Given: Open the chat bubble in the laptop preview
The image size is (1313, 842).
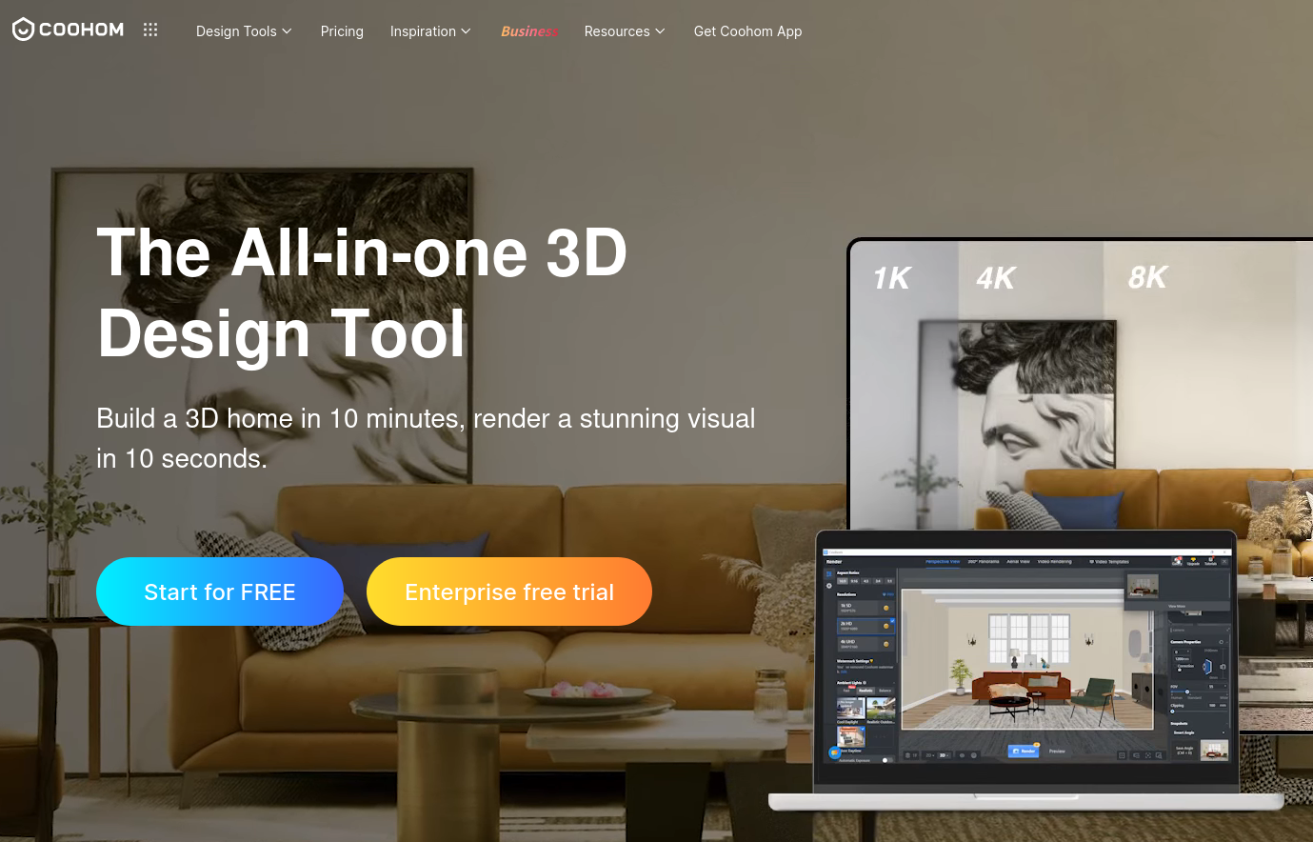Looking at the screenshot, I should coord(833,752).
